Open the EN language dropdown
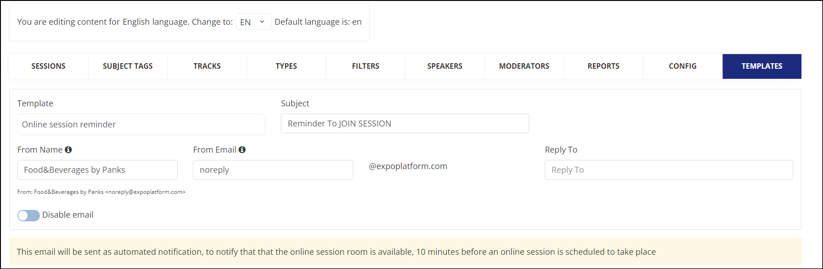823x269 pixels. point(253,22)
